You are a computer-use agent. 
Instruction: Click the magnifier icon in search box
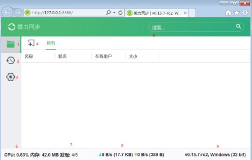[x=239, y=26]
